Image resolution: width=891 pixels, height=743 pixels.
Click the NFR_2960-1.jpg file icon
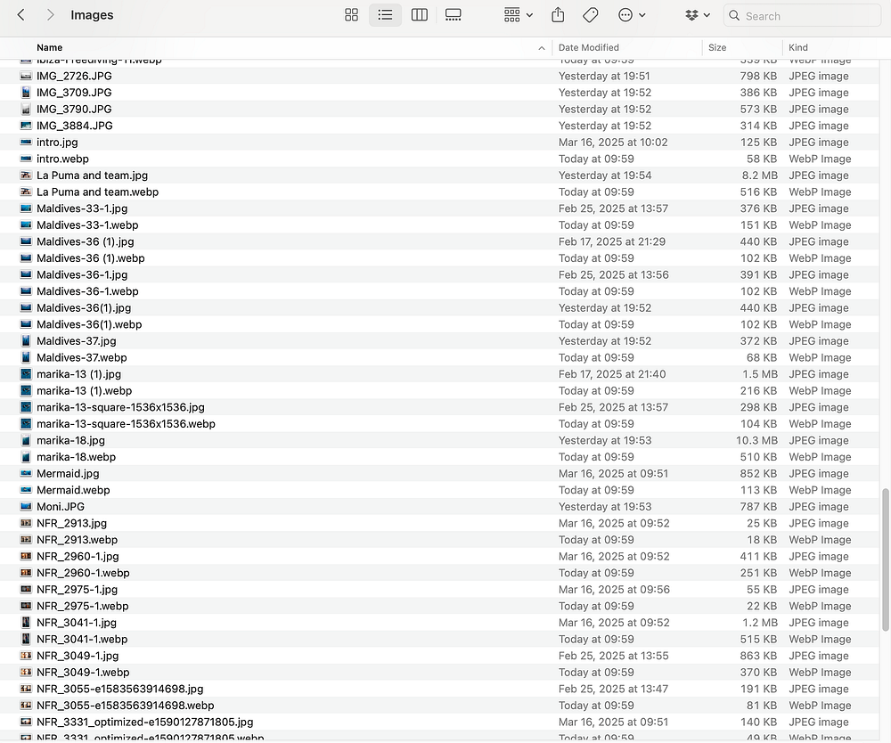coord(26,556)
